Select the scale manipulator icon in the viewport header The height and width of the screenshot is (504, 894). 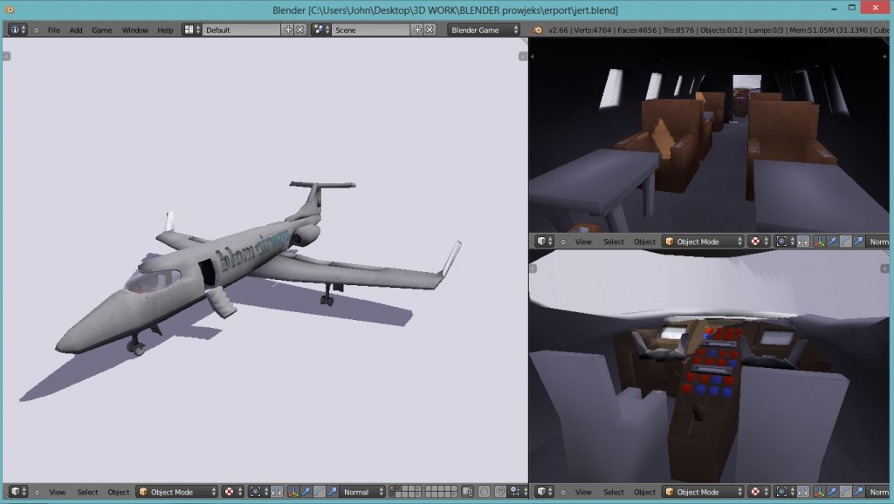[x=332, y=491]
